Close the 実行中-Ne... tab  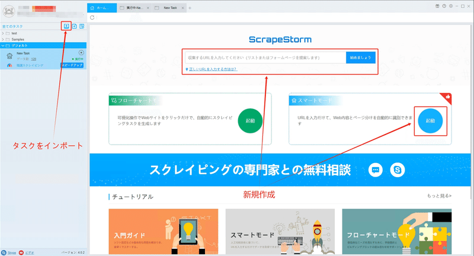click(x=148, y=8)
